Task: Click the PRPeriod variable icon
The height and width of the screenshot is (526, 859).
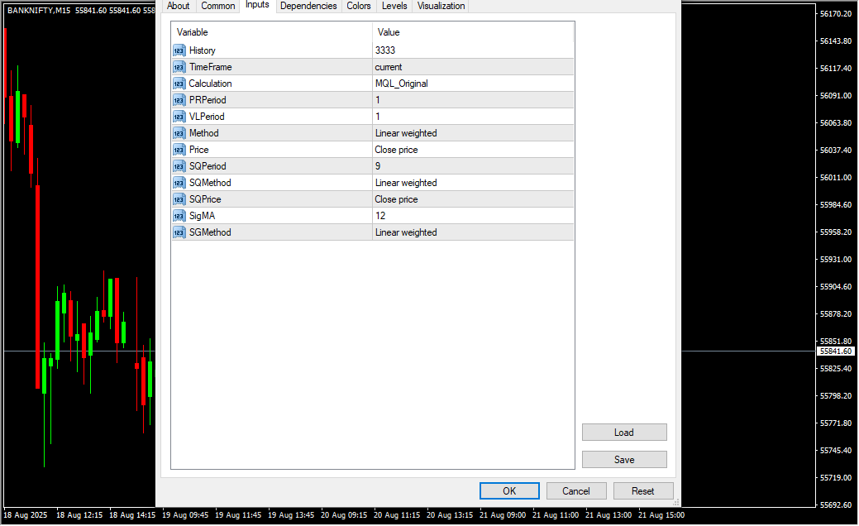Action: pos(179,100)
